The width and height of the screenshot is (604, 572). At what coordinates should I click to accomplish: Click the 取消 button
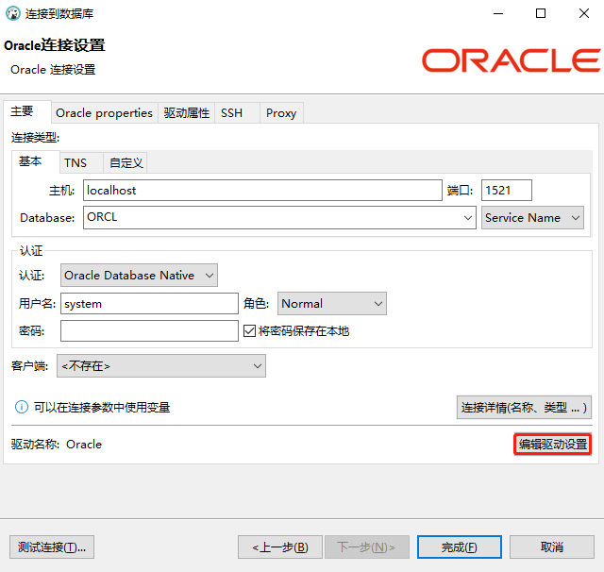click(x=552, y=547)
